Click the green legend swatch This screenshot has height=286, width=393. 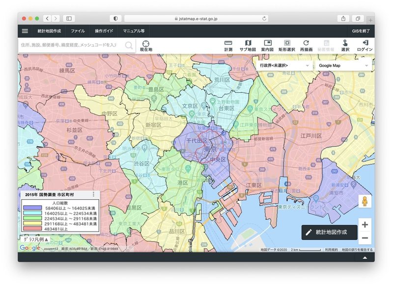pos(32,218)
